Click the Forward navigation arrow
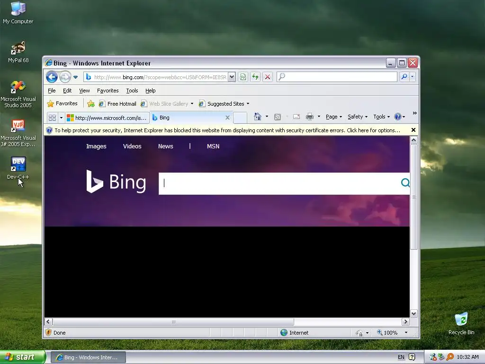The height and width of the screenshot is (364, 485). point(65,77)
